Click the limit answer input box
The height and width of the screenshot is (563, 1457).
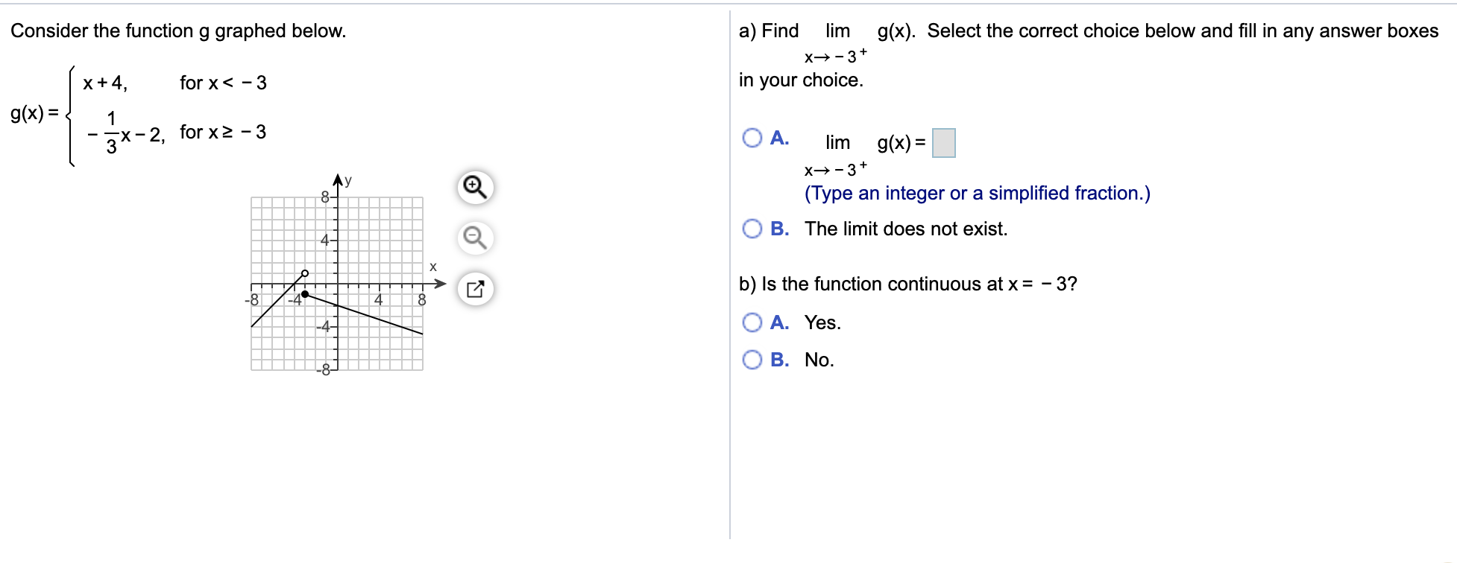[x=943, y=142]
